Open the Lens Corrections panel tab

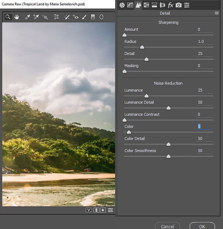pos(162,5)
